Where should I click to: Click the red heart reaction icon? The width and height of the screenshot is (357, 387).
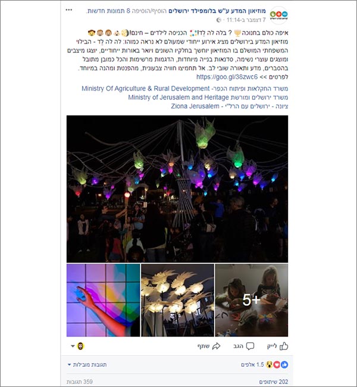pyautogui.click(x=277, y=364)
